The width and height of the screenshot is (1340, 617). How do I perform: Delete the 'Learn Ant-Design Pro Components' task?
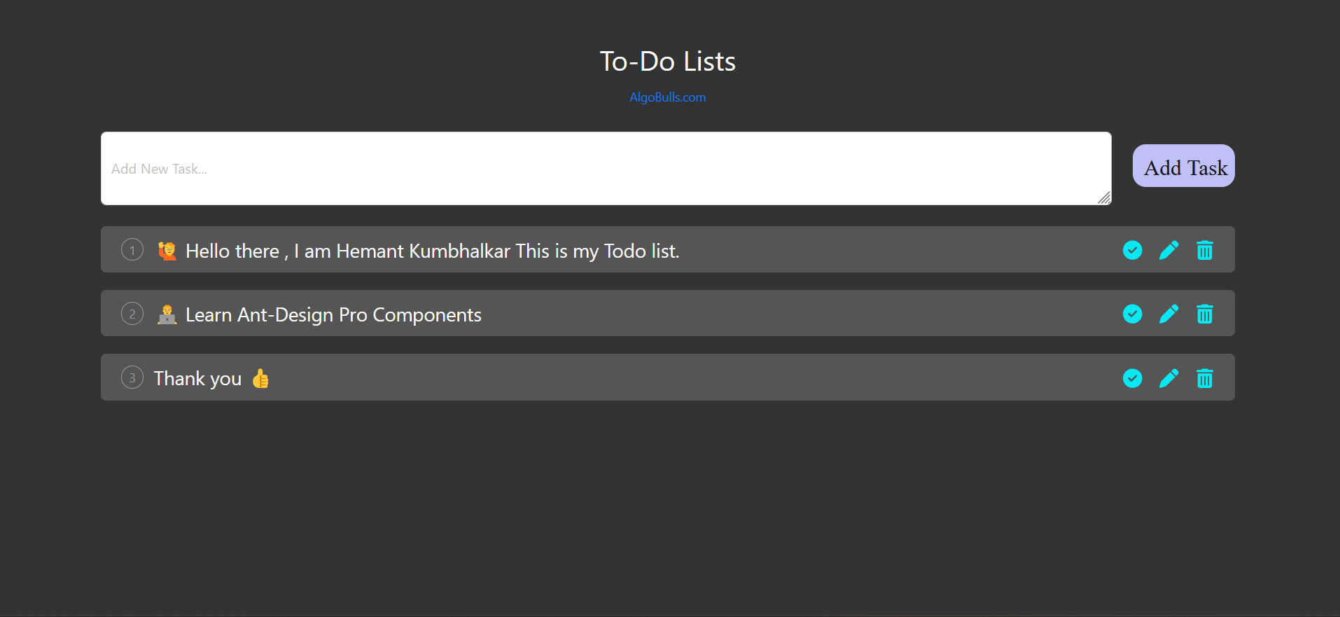point(1204,314)
